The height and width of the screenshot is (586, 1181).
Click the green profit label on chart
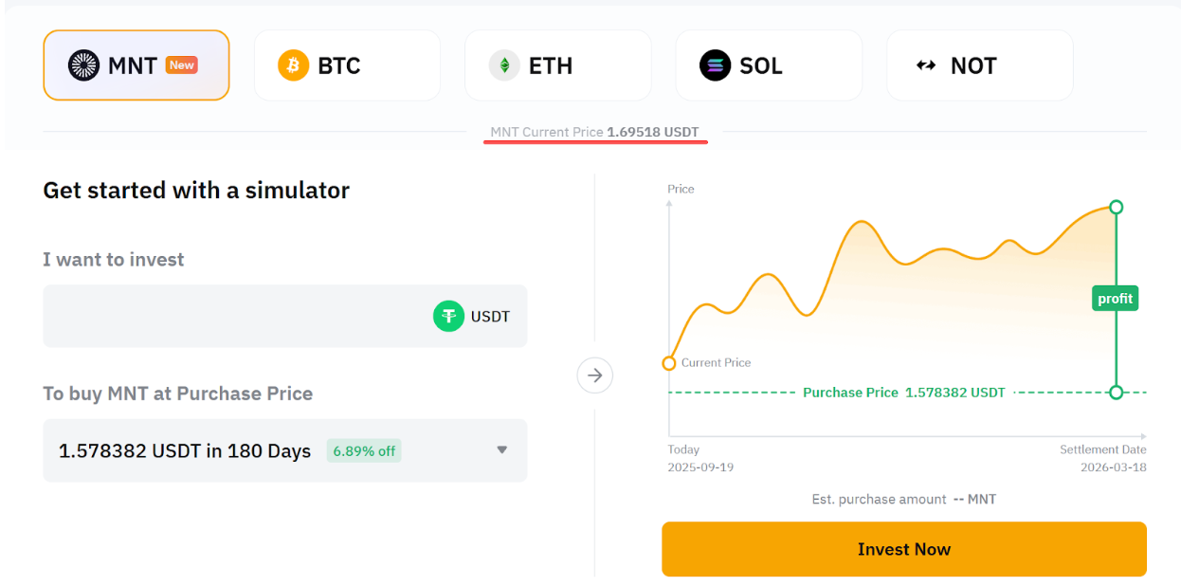pyautogui.click(x=1115, y=299)
